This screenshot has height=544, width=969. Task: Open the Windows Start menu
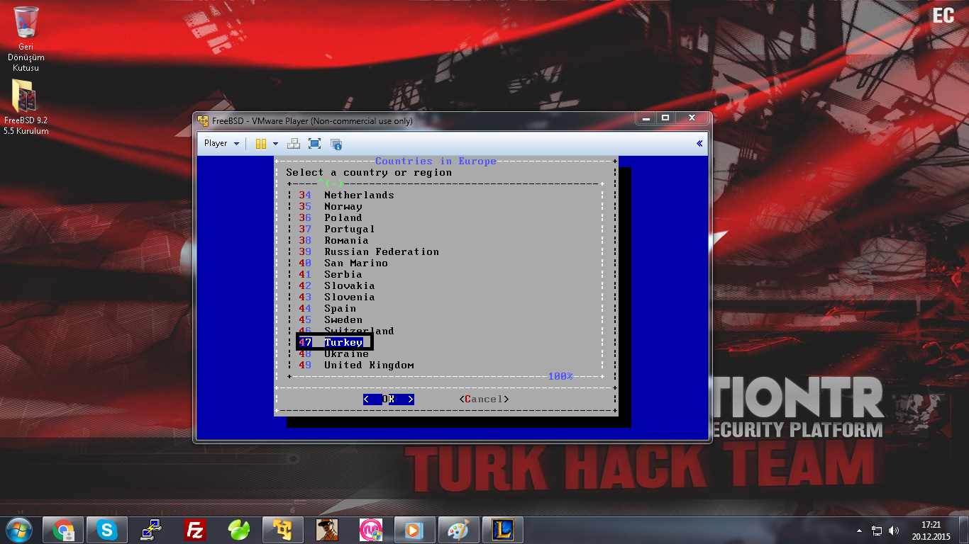(18, 529)
